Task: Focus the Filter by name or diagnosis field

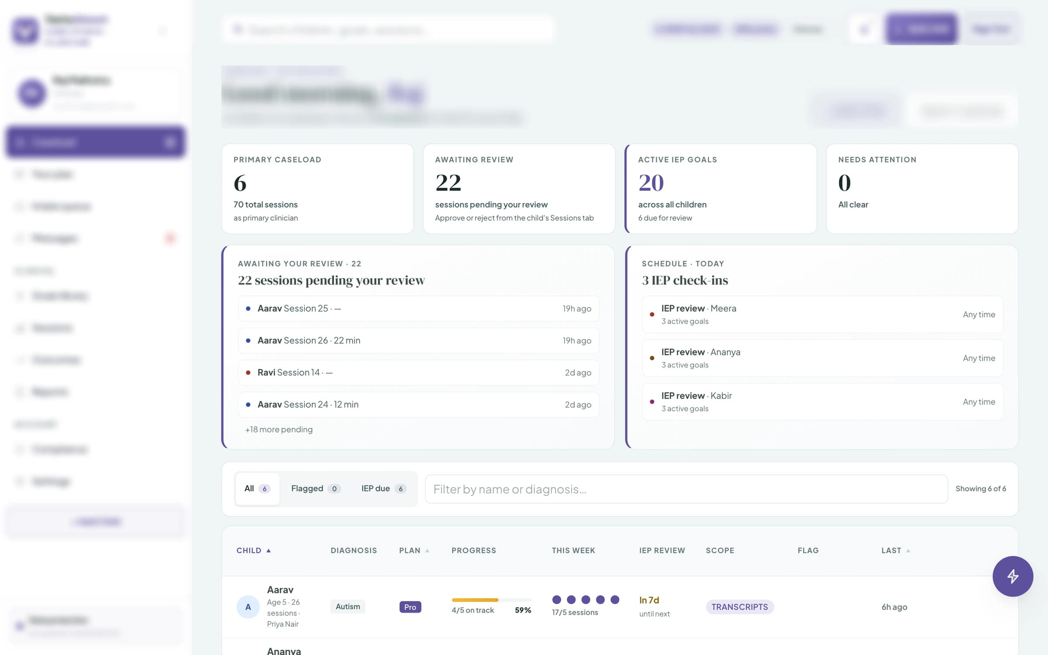Action: pyautogui.click(x=686, y=489)
